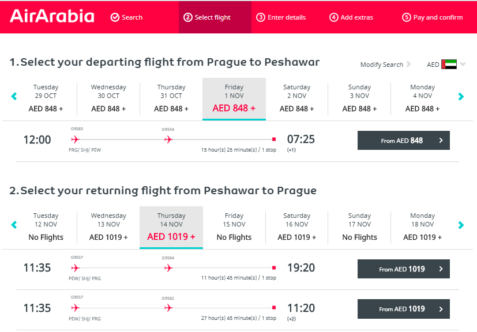Click the UAE flag currency icon
Viewport: 477px width, 332px height.
pyautogui.click(x=449, y=65)
